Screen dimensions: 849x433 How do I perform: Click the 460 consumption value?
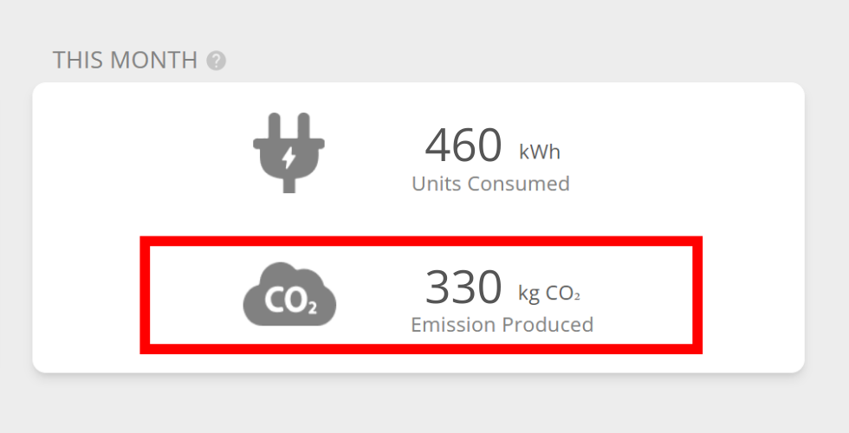click(x=463, y=145)
